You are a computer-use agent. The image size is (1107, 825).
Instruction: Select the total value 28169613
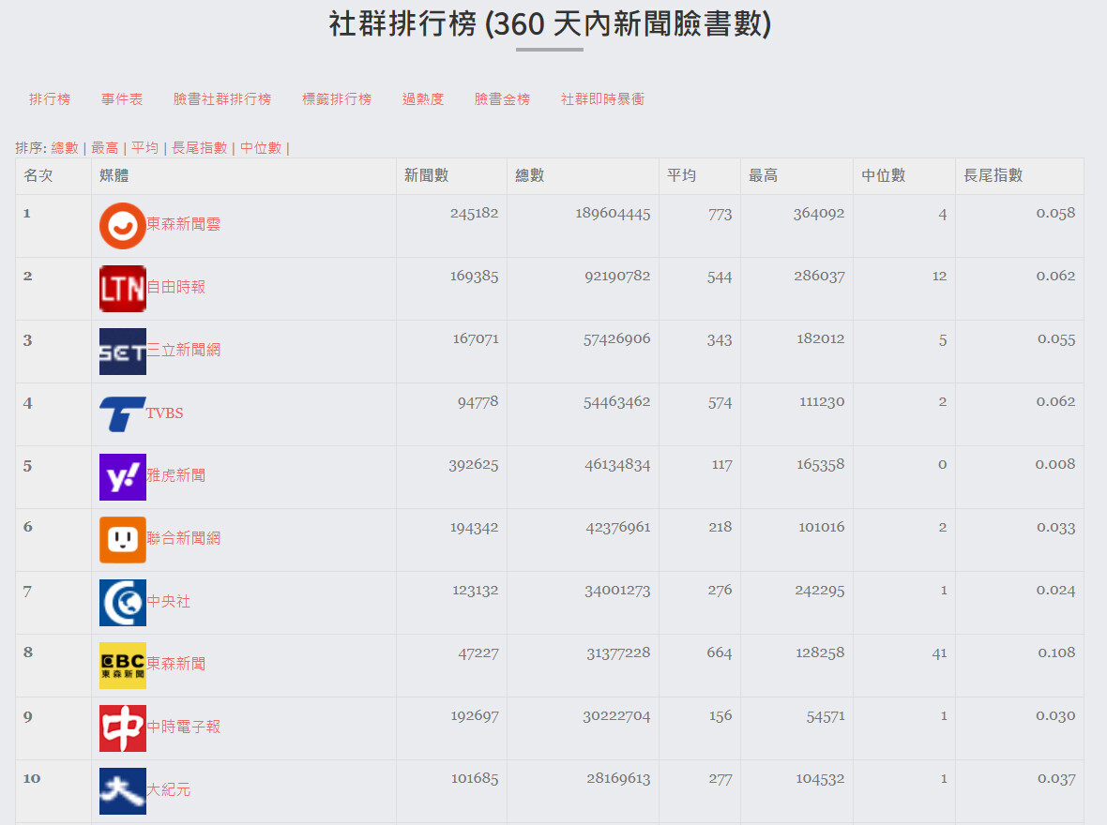click(x=618, y=778)
